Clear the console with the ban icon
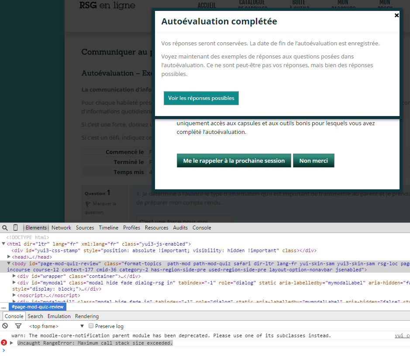Screen dimensions: 410x356 coord(5,326)
